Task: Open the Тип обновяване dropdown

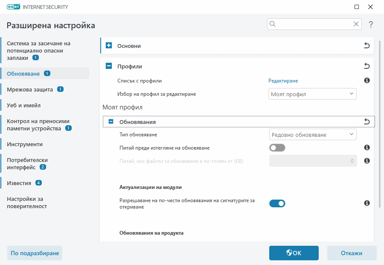Action: point(312,134)
